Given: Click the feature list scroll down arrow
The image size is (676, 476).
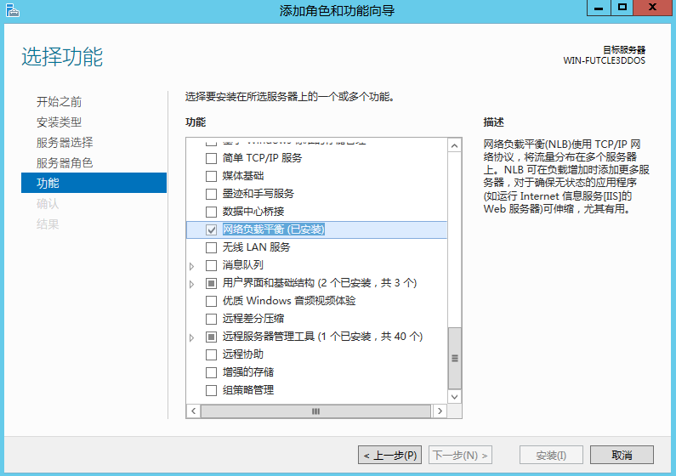Looking at the screenshot, I should pos(454,397).
